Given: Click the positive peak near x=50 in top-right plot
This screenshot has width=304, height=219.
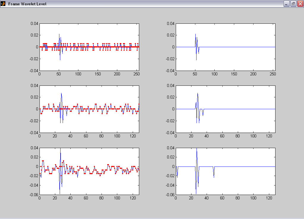Looking at the screenshot, I should point(195,34).
